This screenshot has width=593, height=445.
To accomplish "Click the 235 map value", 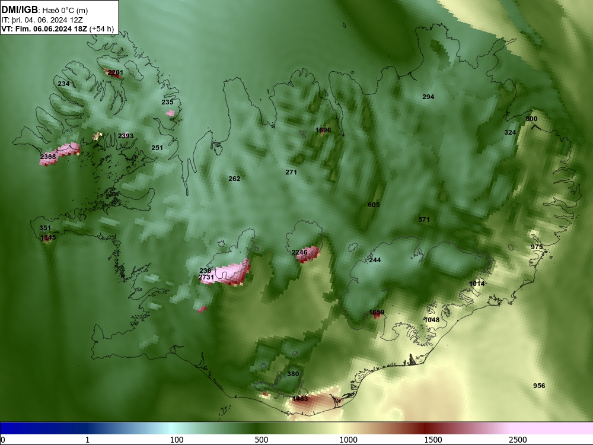I will (167, 102).
